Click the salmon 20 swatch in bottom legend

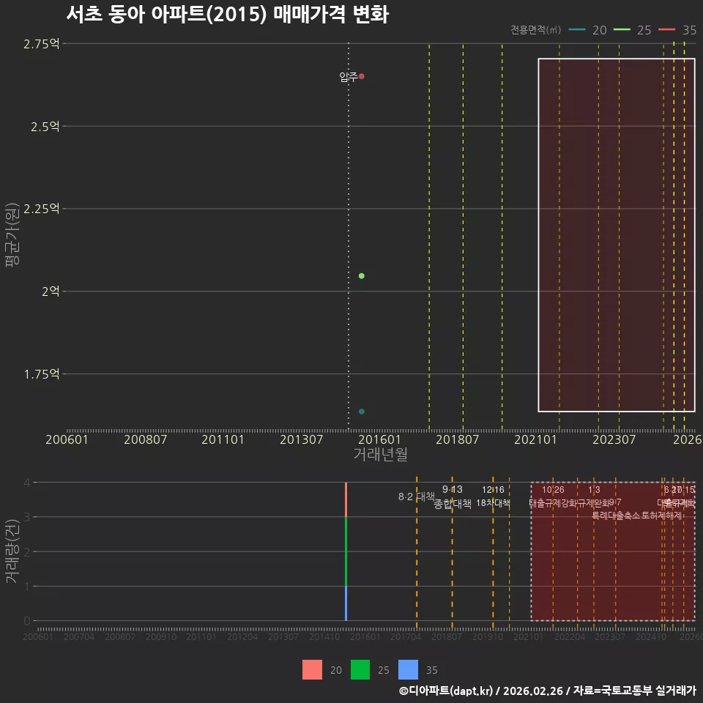312,670
